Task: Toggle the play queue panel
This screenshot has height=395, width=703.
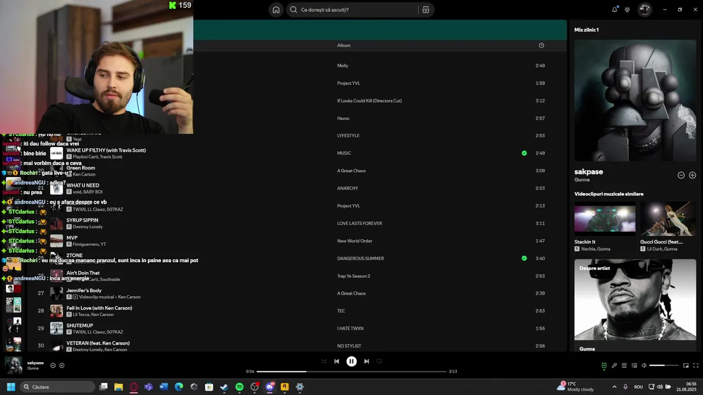Action: 624,365
